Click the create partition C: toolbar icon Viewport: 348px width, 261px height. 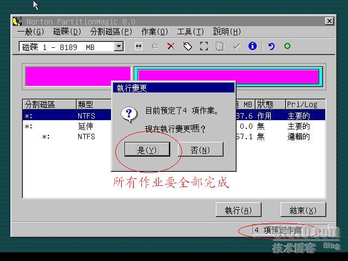(x=155, y=46)
